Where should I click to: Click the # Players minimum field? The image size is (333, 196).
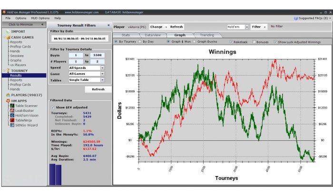coord(76,61)
